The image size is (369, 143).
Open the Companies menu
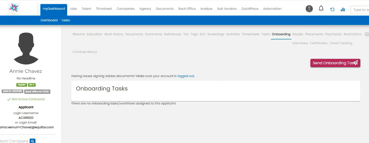pyautogui.click(x=126, y=9)
